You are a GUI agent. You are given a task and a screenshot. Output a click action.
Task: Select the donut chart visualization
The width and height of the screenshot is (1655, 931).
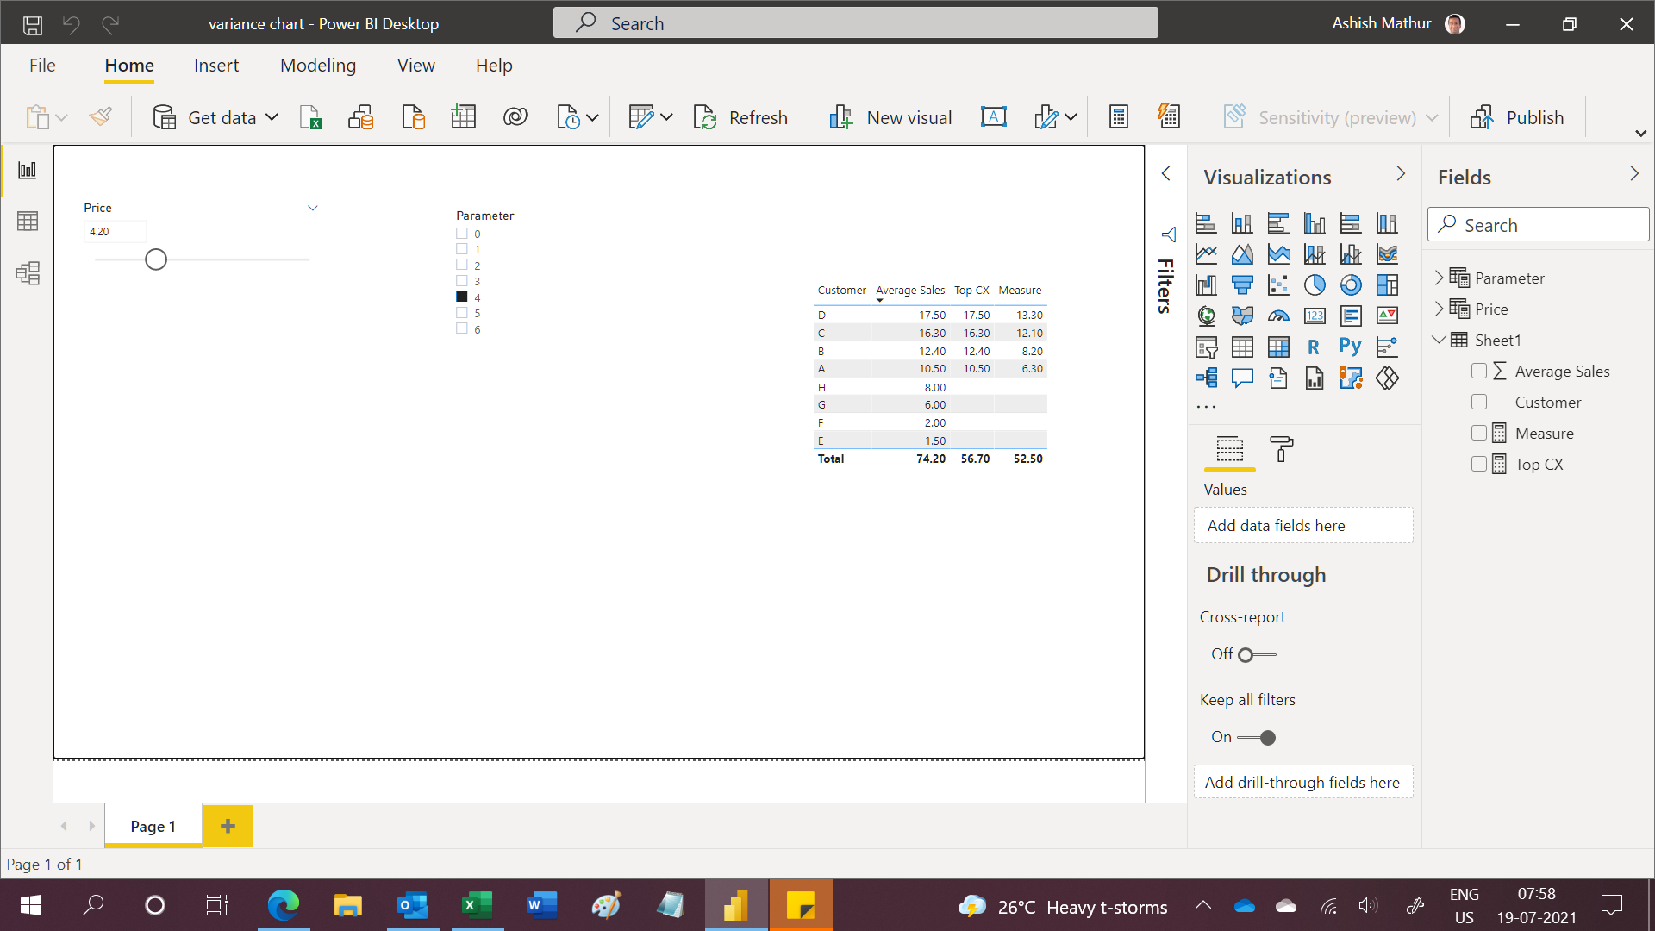[1351, 284]
